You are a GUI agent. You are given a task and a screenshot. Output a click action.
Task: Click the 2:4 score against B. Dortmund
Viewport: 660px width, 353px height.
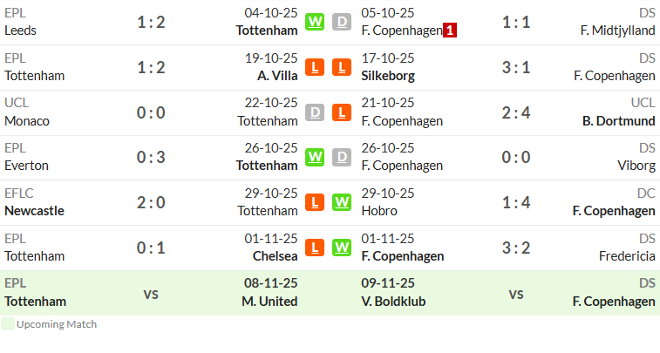(x=515, y=112)
